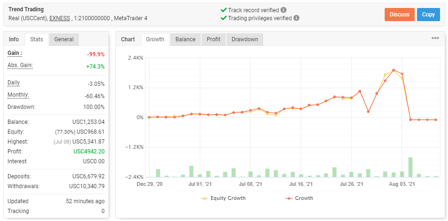Click the Abs. Gain label
This screenshot has width=448, height=221.
20,65
